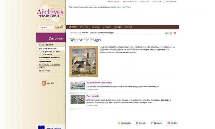Click Lire la suite under Carrousels
The width and height of the screenshot is (215, 129).
[x=93, y=106]
